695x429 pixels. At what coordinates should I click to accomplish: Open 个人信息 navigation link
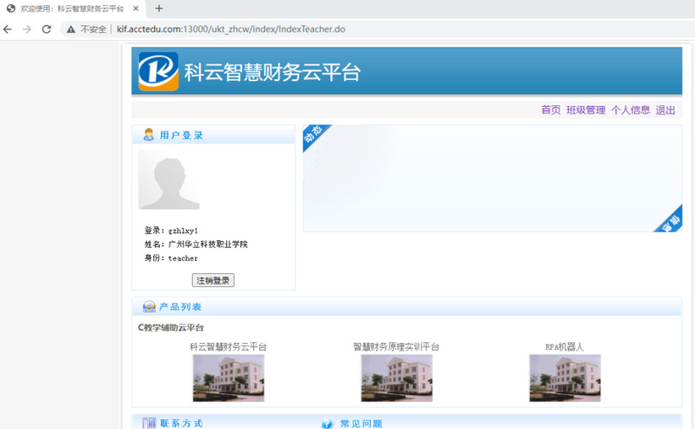click(630, 111)
